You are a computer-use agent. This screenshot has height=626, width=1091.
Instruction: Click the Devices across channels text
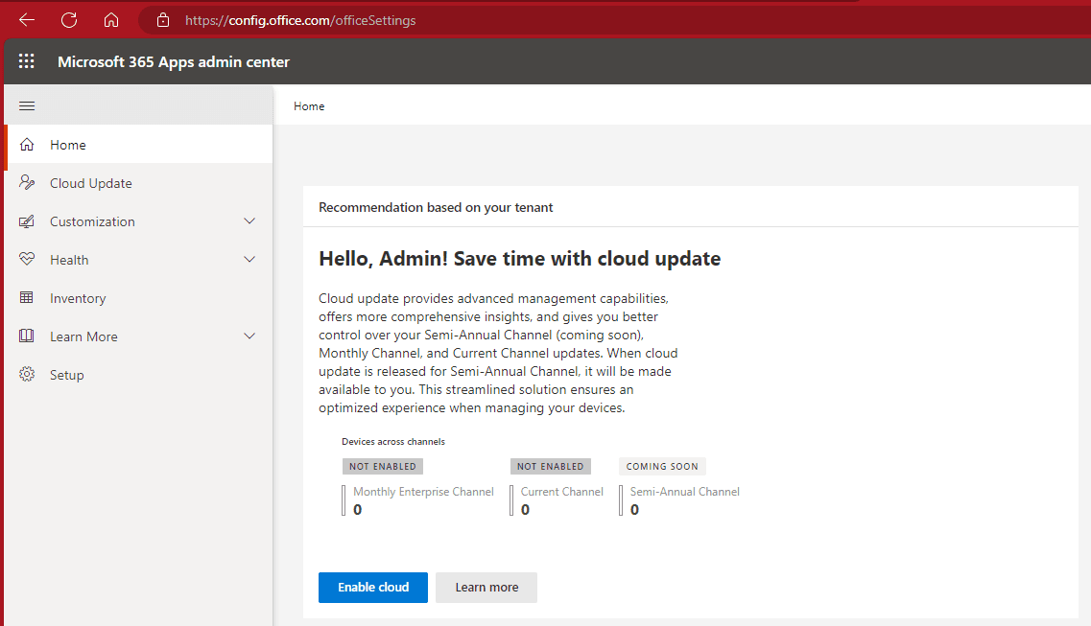pyautogui.click(x=393, y=441)
